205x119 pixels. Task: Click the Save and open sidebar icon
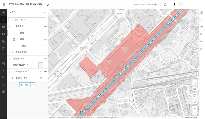click(x=3, y=63)
